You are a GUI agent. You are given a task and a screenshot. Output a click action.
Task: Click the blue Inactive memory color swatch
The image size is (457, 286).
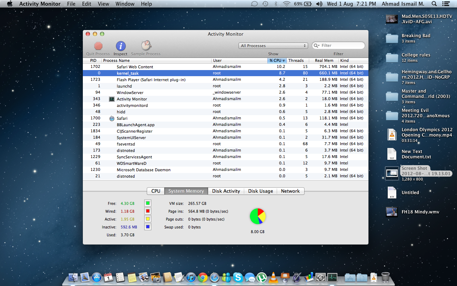148,227
